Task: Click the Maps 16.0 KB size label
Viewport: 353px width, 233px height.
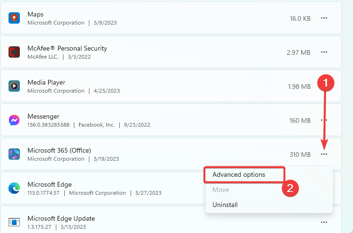Action: click(300, 18)
